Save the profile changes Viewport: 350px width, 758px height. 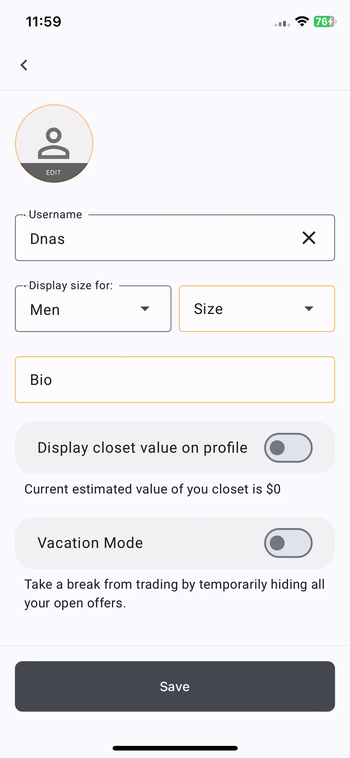tap(175, 686)
